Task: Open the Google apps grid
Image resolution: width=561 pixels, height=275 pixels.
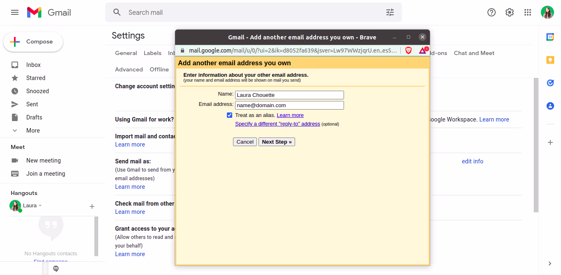Action: [x=528, y=12]
